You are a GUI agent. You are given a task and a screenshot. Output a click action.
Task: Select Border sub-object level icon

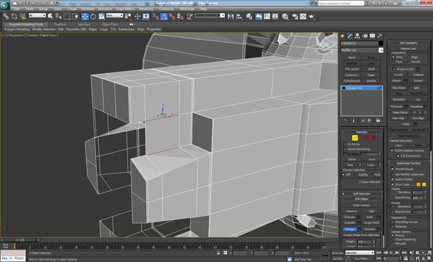coord(361,138)
